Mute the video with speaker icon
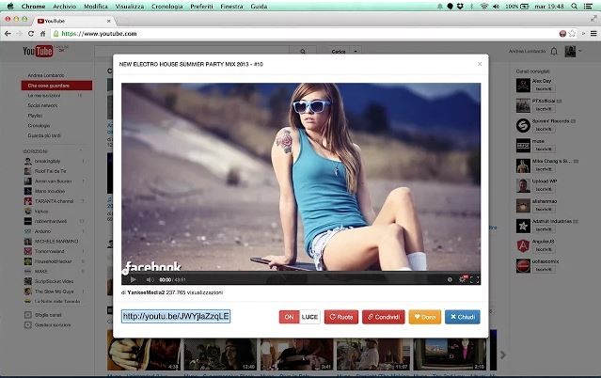The height and width of the screenshot is (378, 601). pos(150,279)
